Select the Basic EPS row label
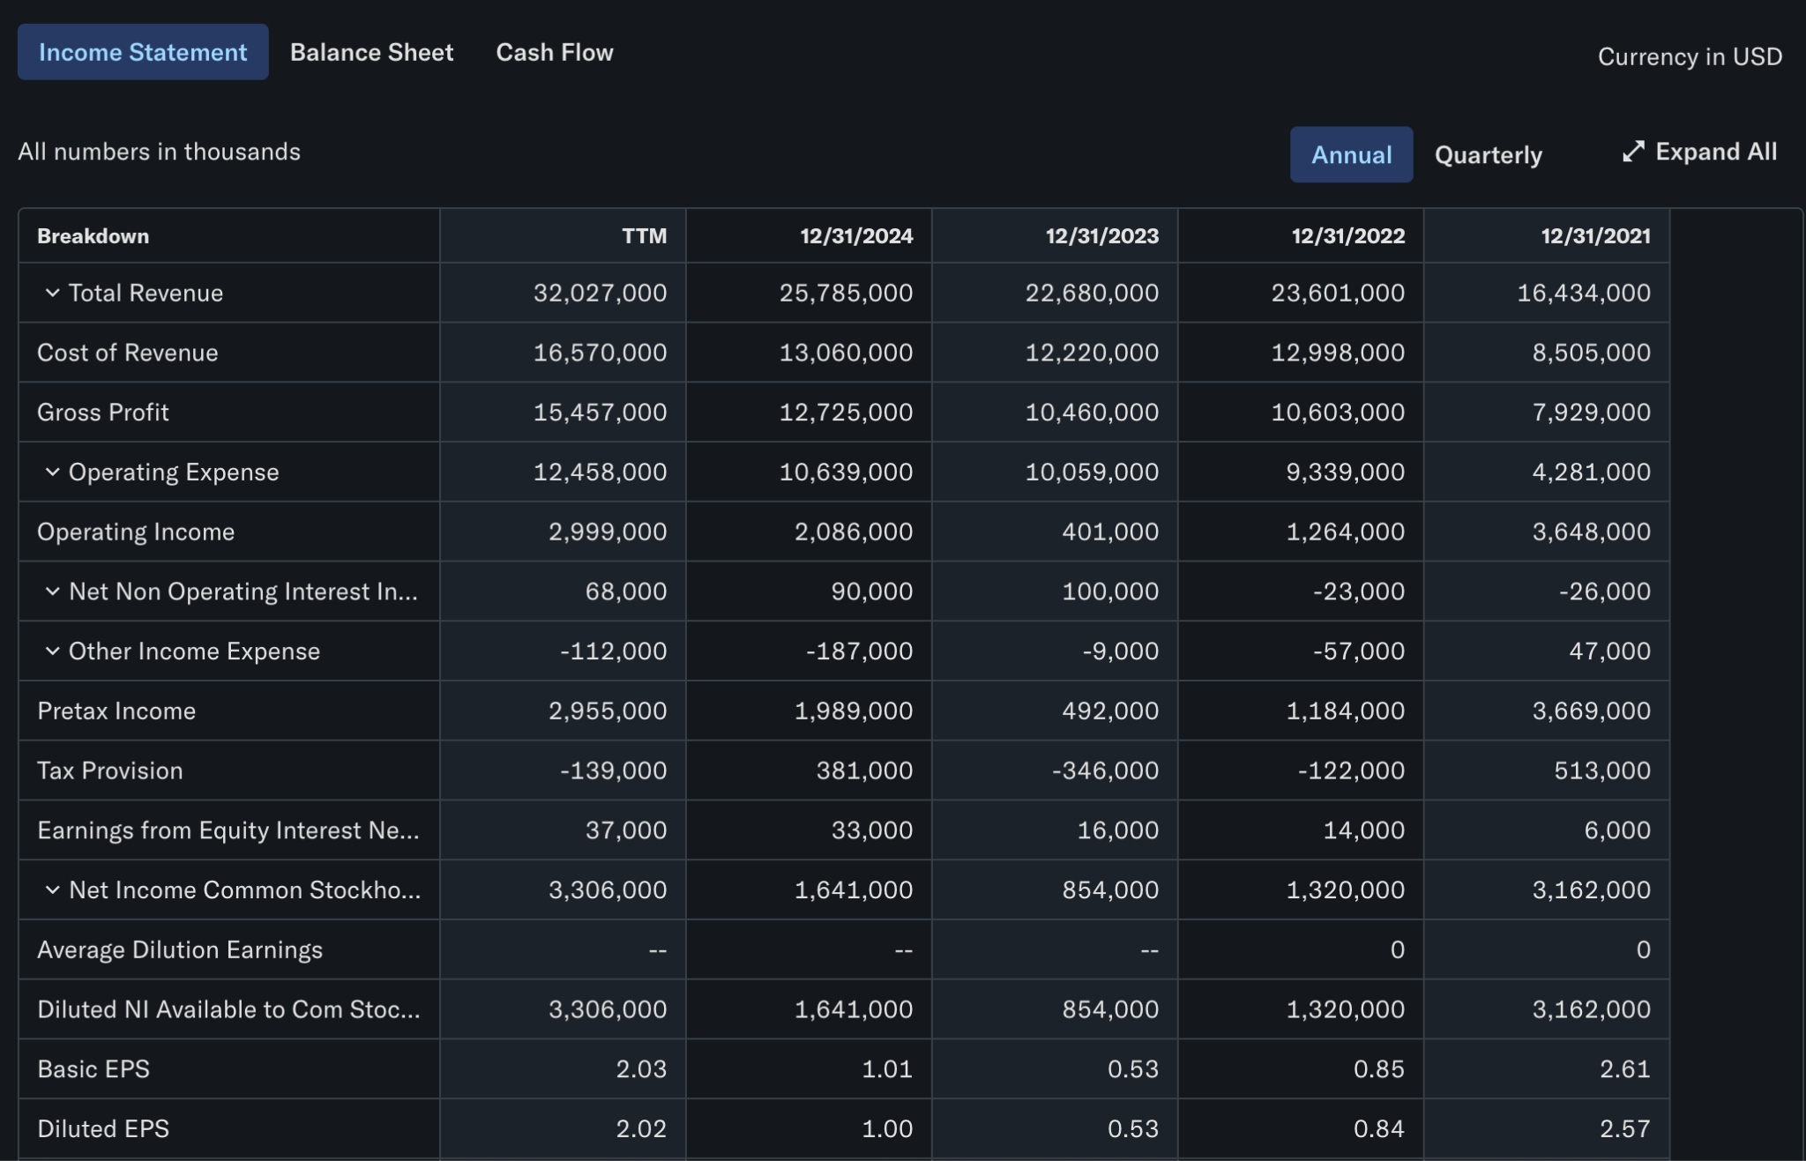The width and height of the screenshot is (1806, 1161). click(93, 1069)
